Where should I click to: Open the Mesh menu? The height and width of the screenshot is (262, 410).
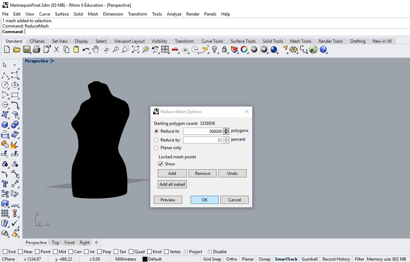point(93,14)
